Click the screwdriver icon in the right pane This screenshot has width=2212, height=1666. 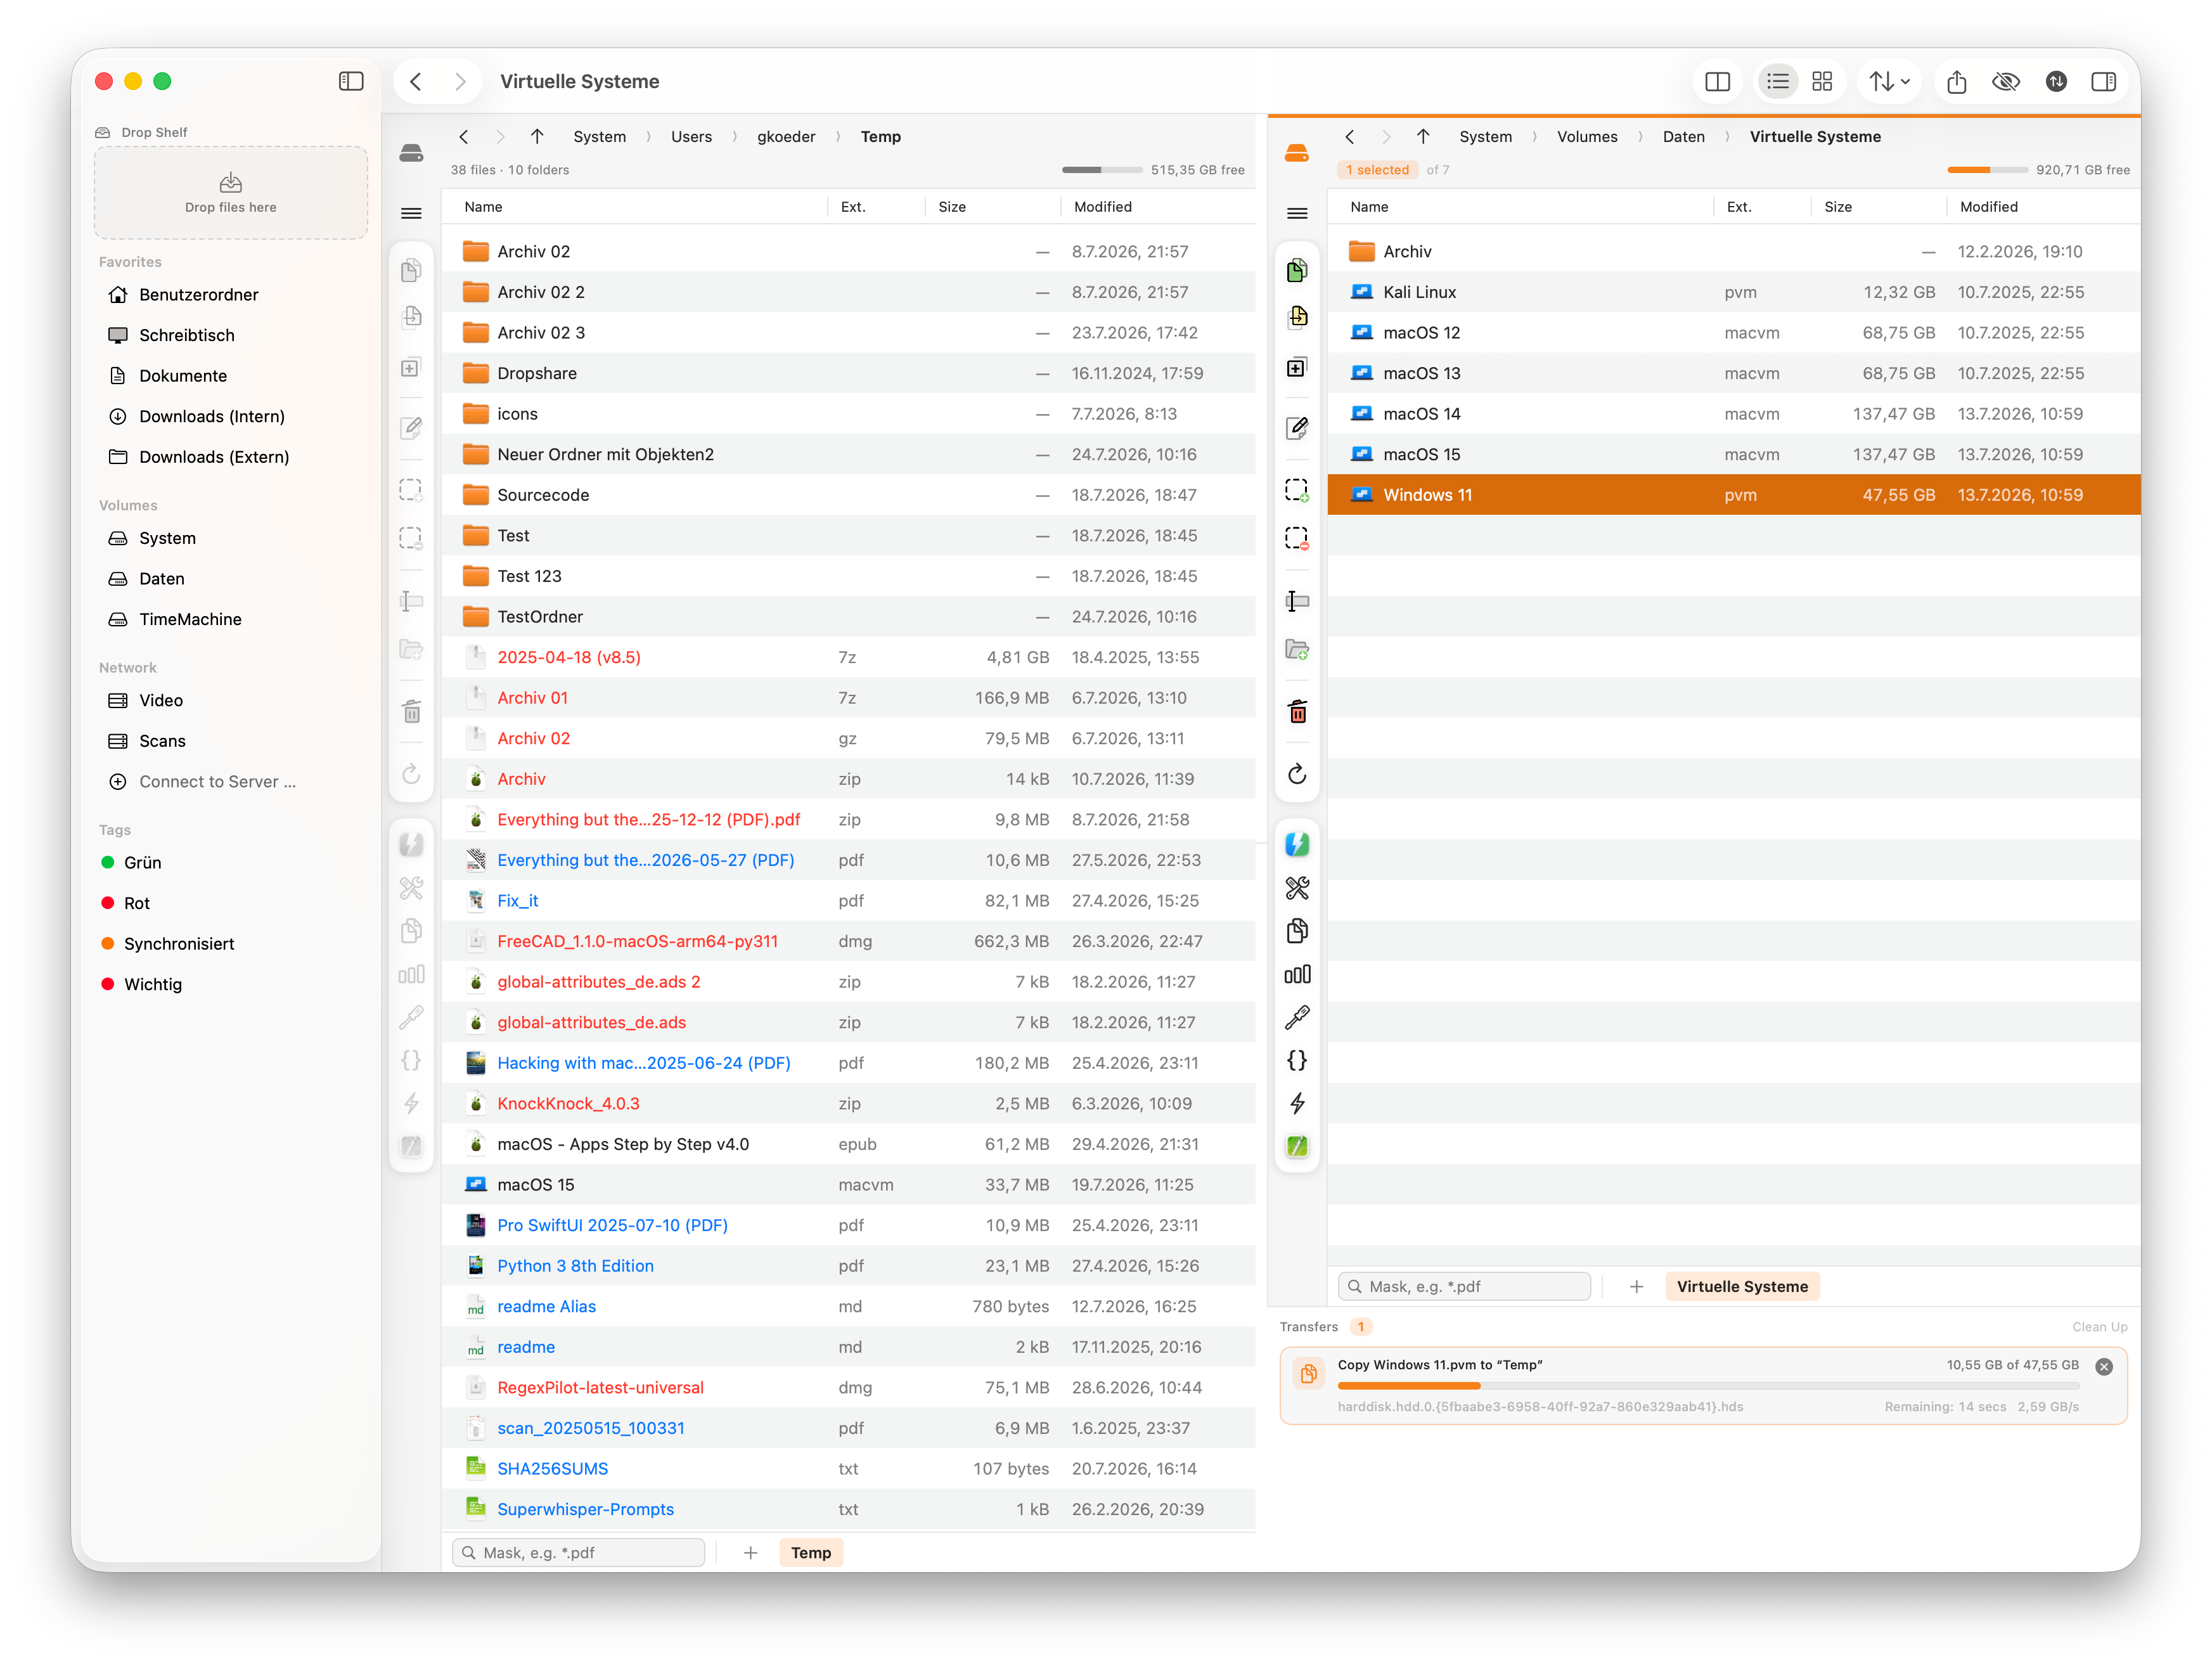[1296, 1018]
